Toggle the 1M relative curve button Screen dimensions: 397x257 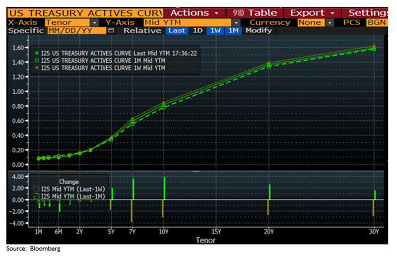(x=233, y=31)
